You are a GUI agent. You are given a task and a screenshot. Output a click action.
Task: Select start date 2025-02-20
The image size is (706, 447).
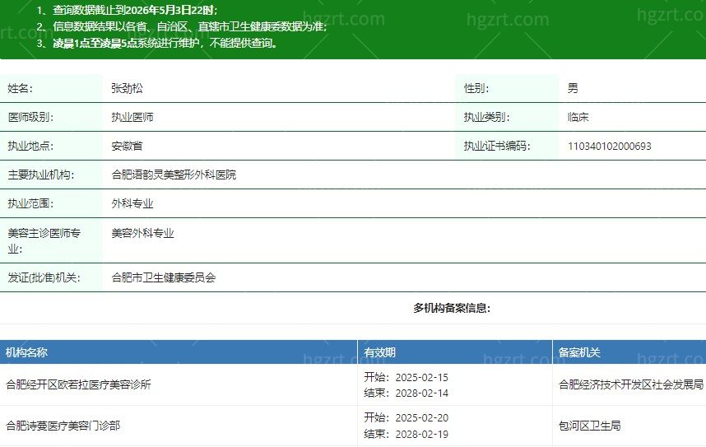click(x=421, y=417)
